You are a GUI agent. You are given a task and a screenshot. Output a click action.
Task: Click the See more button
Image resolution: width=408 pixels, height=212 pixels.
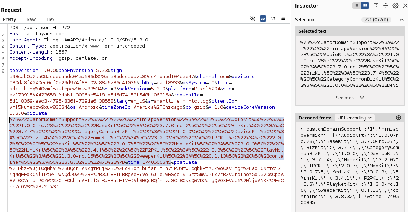[350, 98]
